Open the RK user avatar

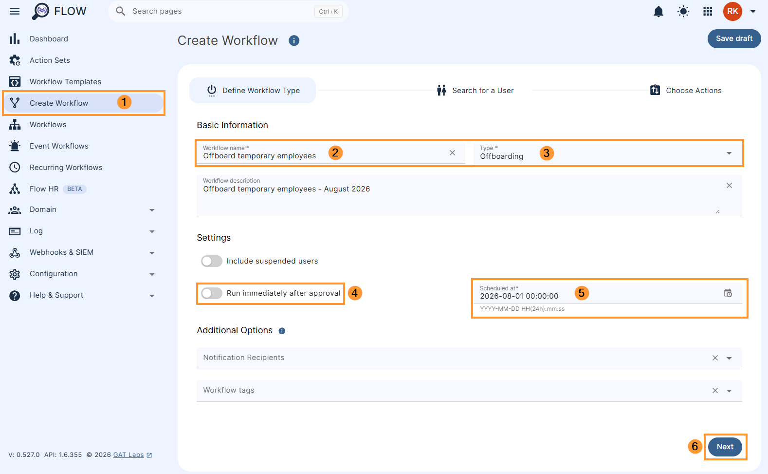(x=732, y=11)
